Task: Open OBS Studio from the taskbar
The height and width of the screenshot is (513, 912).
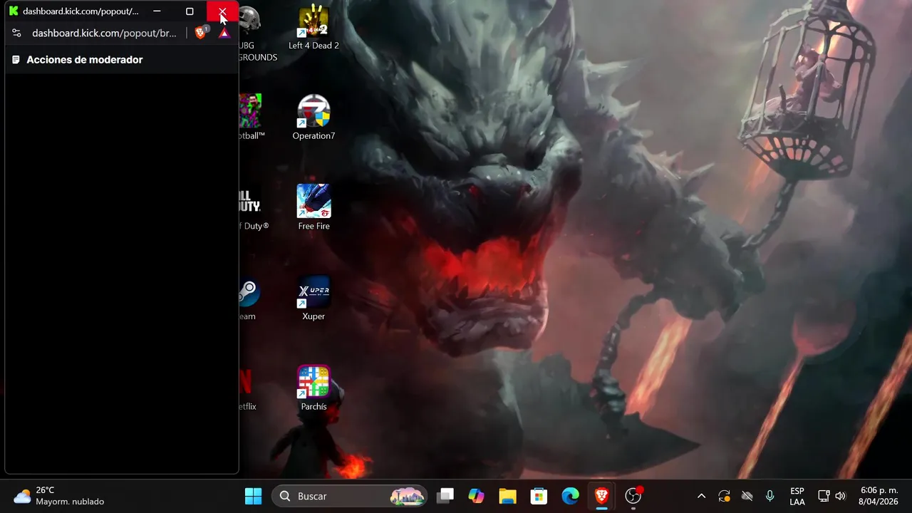Action: (x=633, y=496)
